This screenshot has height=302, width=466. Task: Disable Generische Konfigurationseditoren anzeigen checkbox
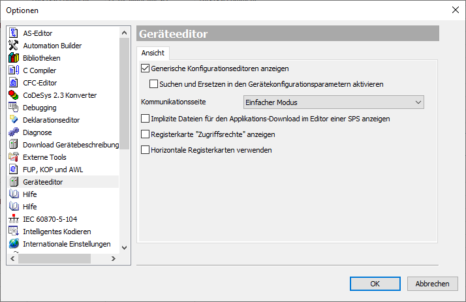(146, 68)
